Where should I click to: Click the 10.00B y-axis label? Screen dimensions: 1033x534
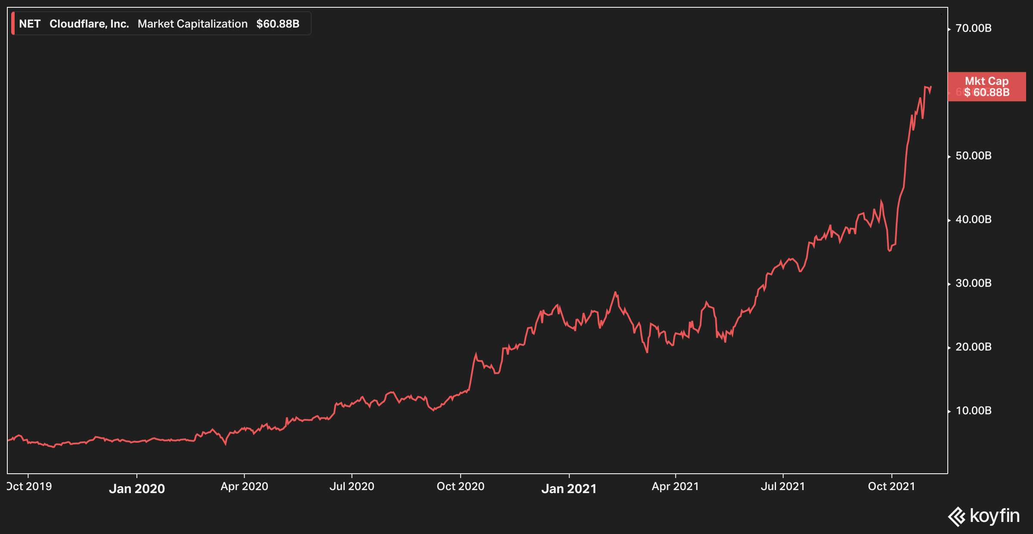click(x=973, y=411)
